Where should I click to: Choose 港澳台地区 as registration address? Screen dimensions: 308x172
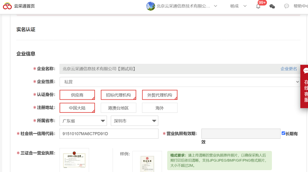pyautogui.click(x=118, y=108)
